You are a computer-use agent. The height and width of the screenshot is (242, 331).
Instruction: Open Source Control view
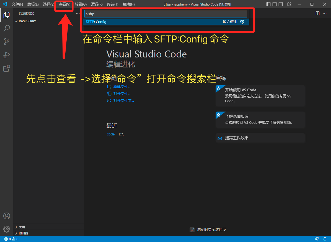coord(7,42)
